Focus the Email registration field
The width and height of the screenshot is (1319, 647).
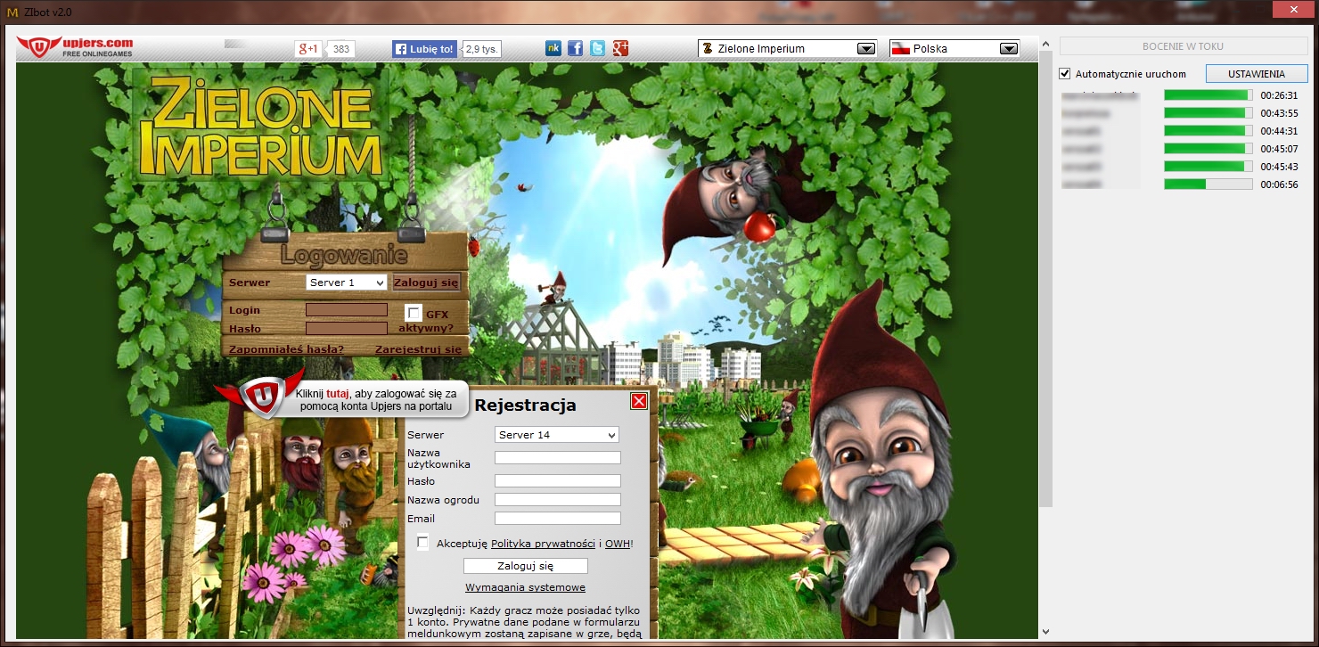click(558, 519)
